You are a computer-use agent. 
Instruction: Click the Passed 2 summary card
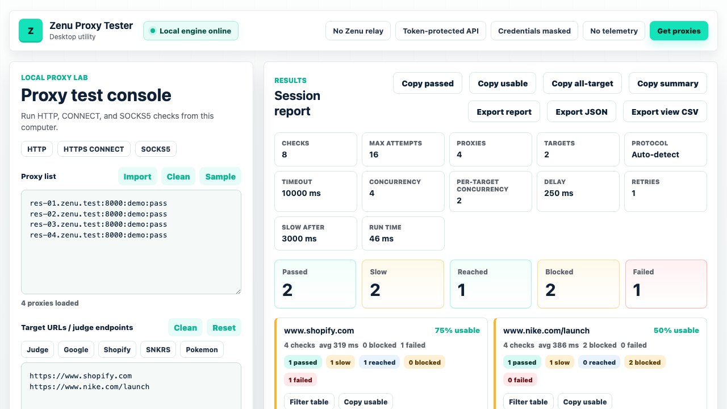tap(315, 284)
